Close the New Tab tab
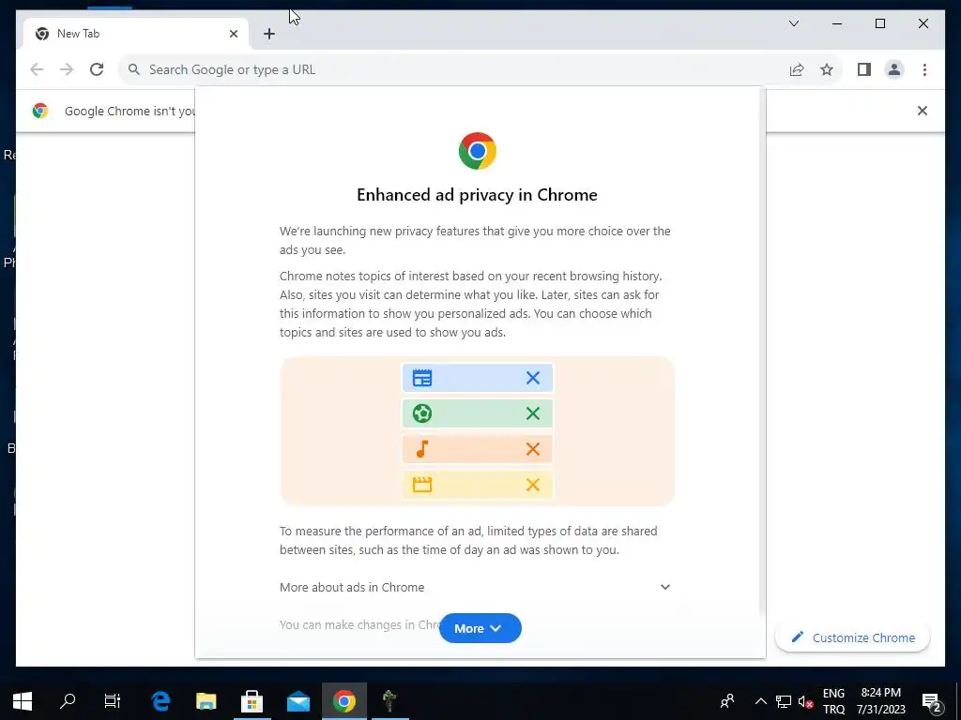 [x=234, y=34]
